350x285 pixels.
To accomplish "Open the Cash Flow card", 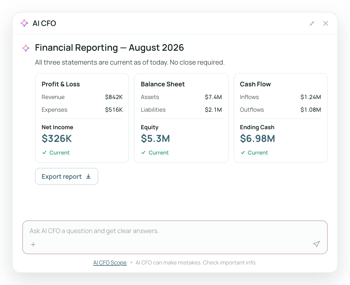I will pos(281,118).
